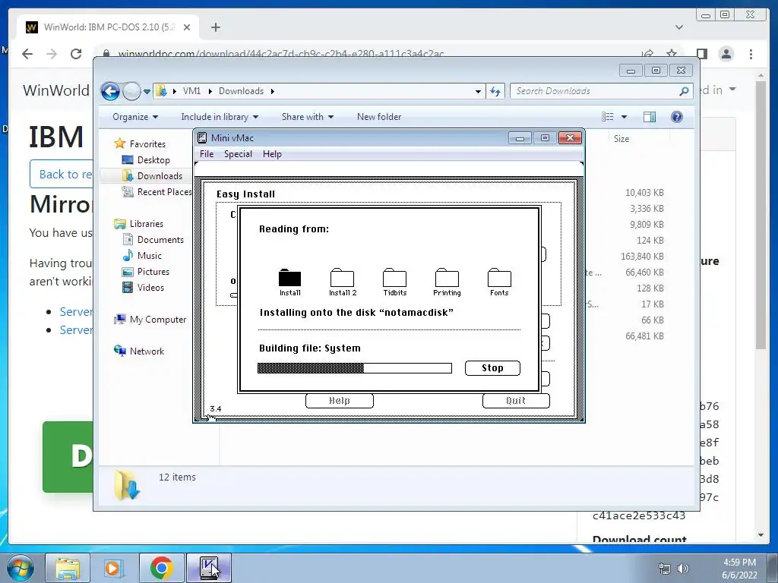The width and height of the screenshot is (778, 583).
Task: Bookmark this page with the star icon
Action: (x=672, y=54)
